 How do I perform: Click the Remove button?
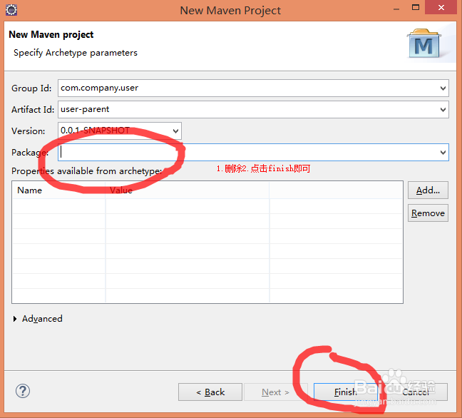coord(428,213)
